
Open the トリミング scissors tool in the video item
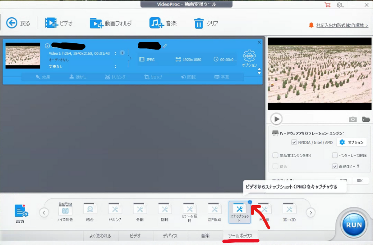click(115, 77)
